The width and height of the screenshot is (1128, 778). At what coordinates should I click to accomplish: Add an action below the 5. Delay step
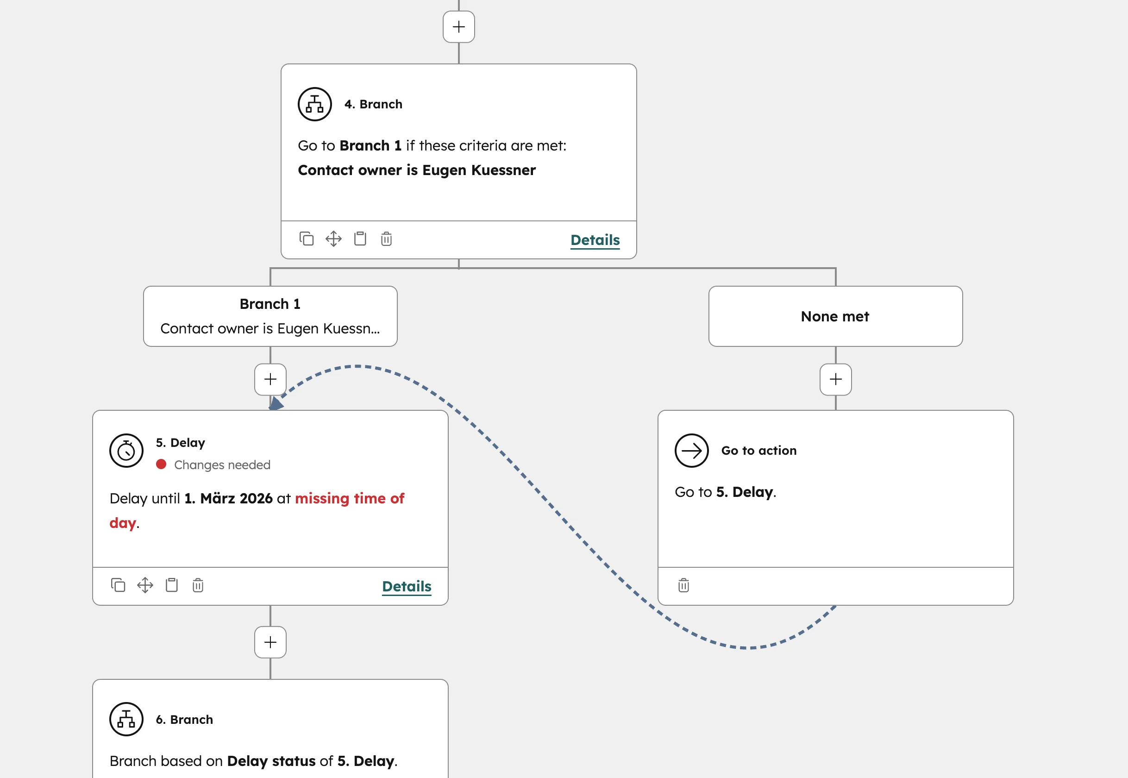270,642
